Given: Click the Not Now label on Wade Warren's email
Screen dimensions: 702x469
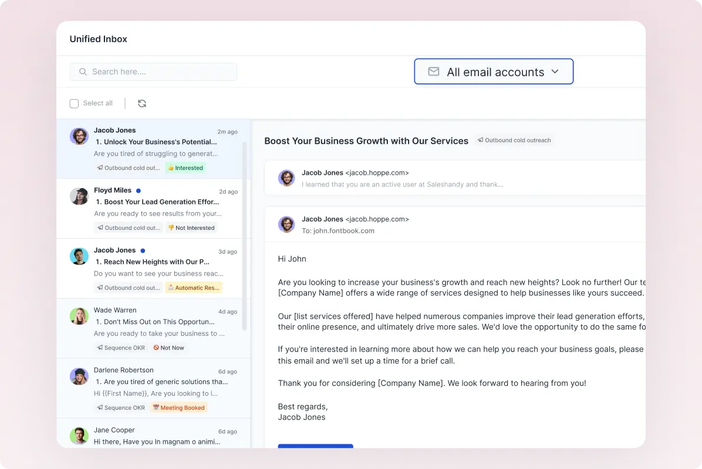Looking at the screenshot, I should tap(168, 348).
